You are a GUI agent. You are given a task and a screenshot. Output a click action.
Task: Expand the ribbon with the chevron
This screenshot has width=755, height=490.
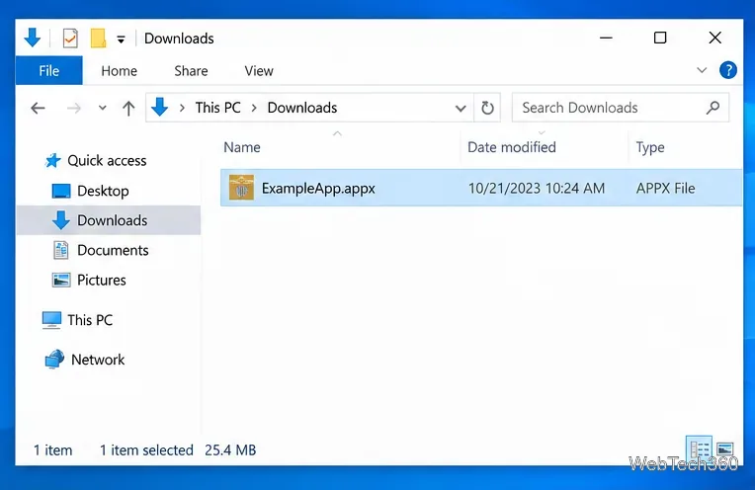pos(702,70)
